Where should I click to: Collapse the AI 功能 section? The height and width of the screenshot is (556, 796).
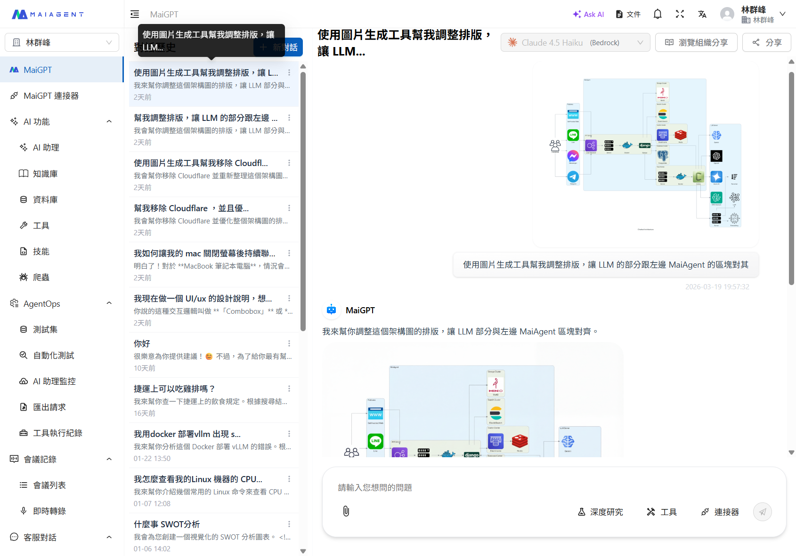109,121
